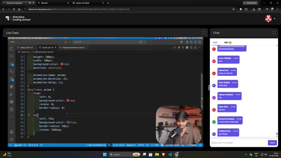The image size is (281, 158).
Task: Open the index.html editor tab
Action: tap(25, 47)
